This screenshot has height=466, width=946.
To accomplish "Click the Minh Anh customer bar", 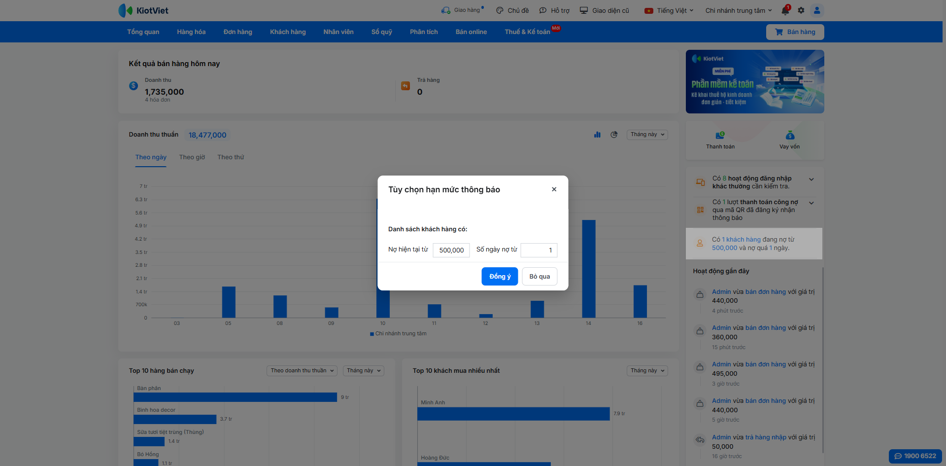I will click(x=513, y=414).
